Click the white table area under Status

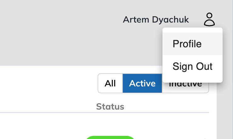tap(110, 124)
